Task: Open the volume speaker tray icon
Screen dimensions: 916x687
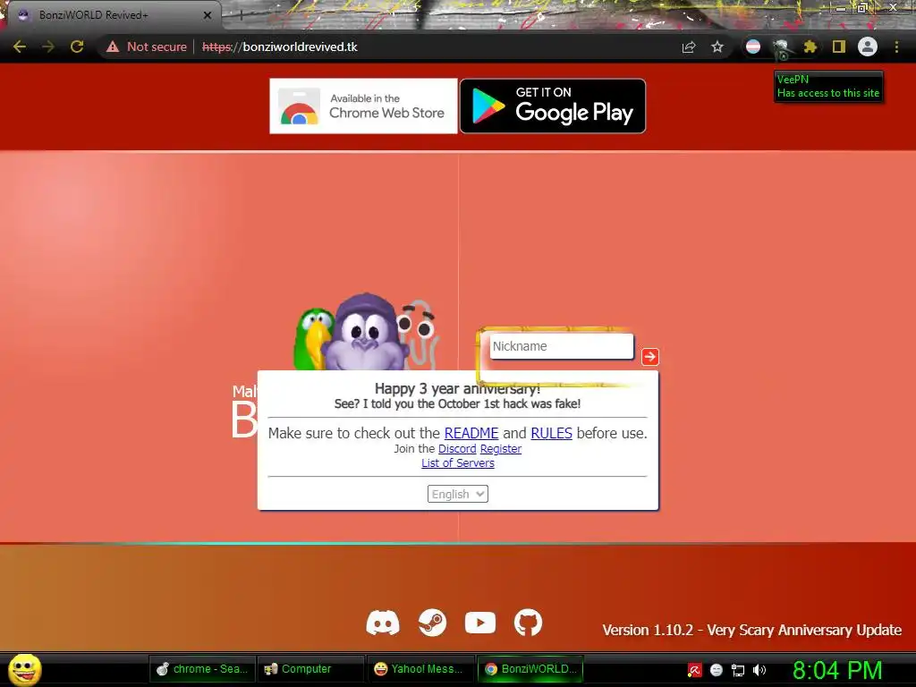Action: click(759, 670)
